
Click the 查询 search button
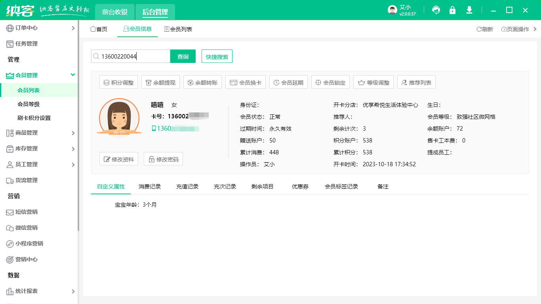click(x=183, y=56)
